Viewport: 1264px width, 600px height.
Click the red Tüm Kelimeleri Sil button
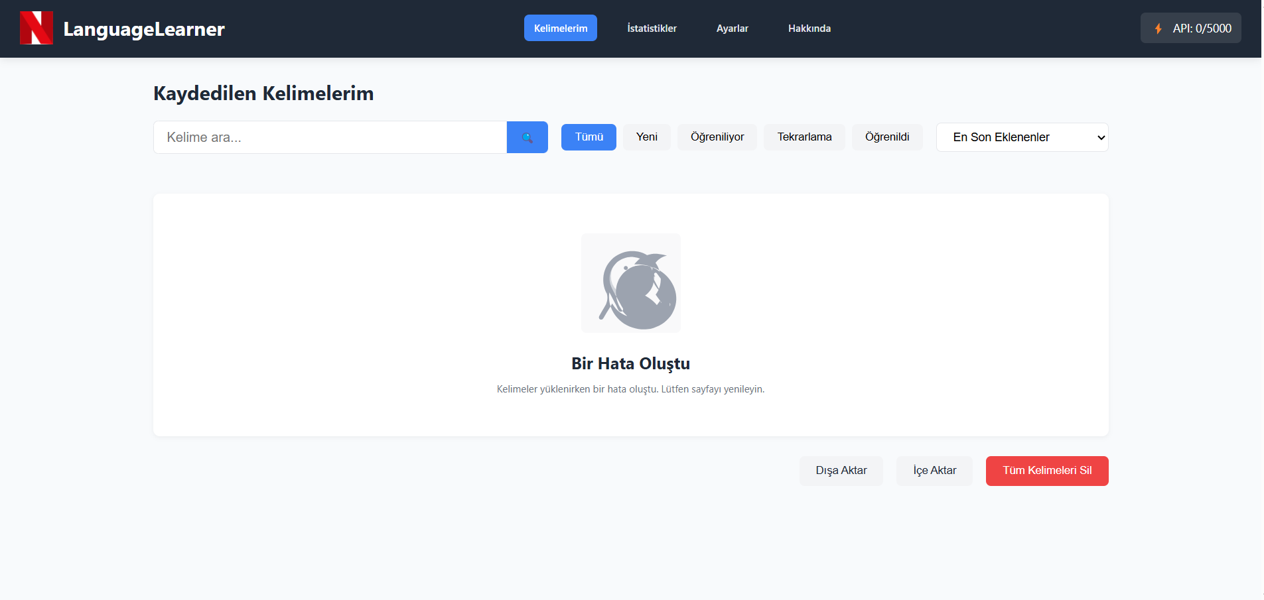coord(1046,471)
